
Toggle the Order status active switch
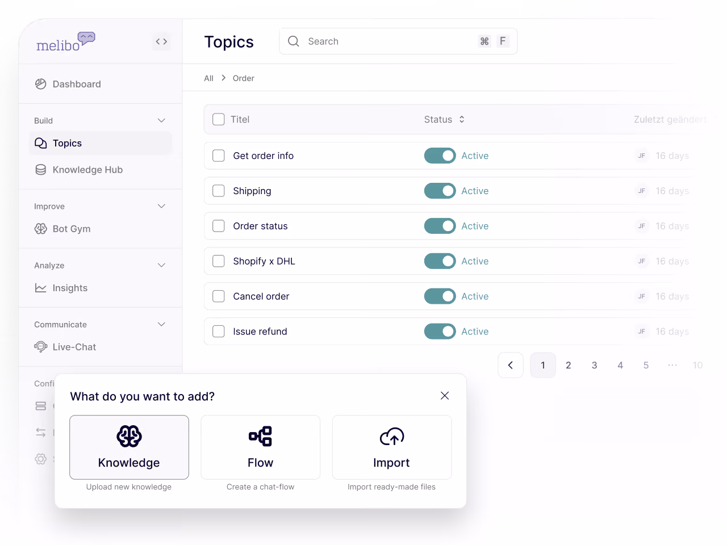[440, 226]
